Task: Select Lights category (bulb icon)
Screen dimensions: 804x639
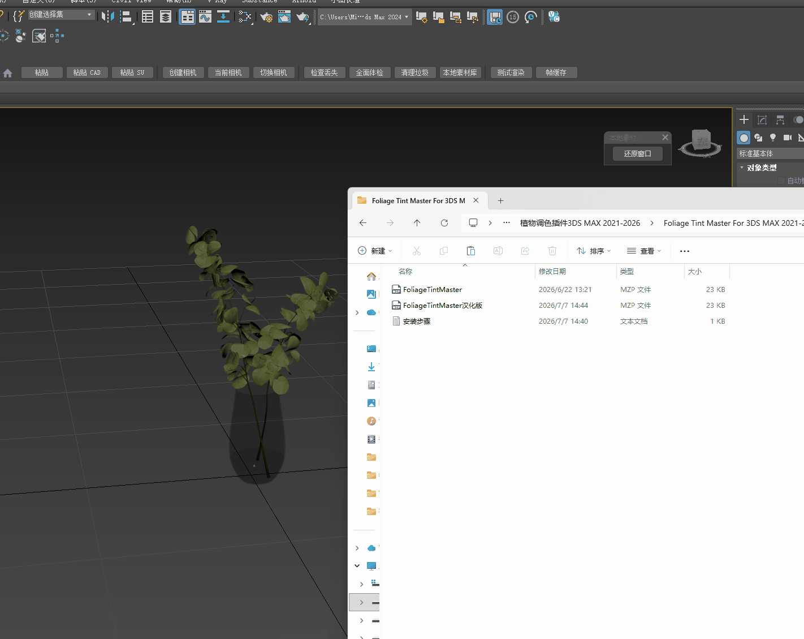Action: tap(773, 138)
